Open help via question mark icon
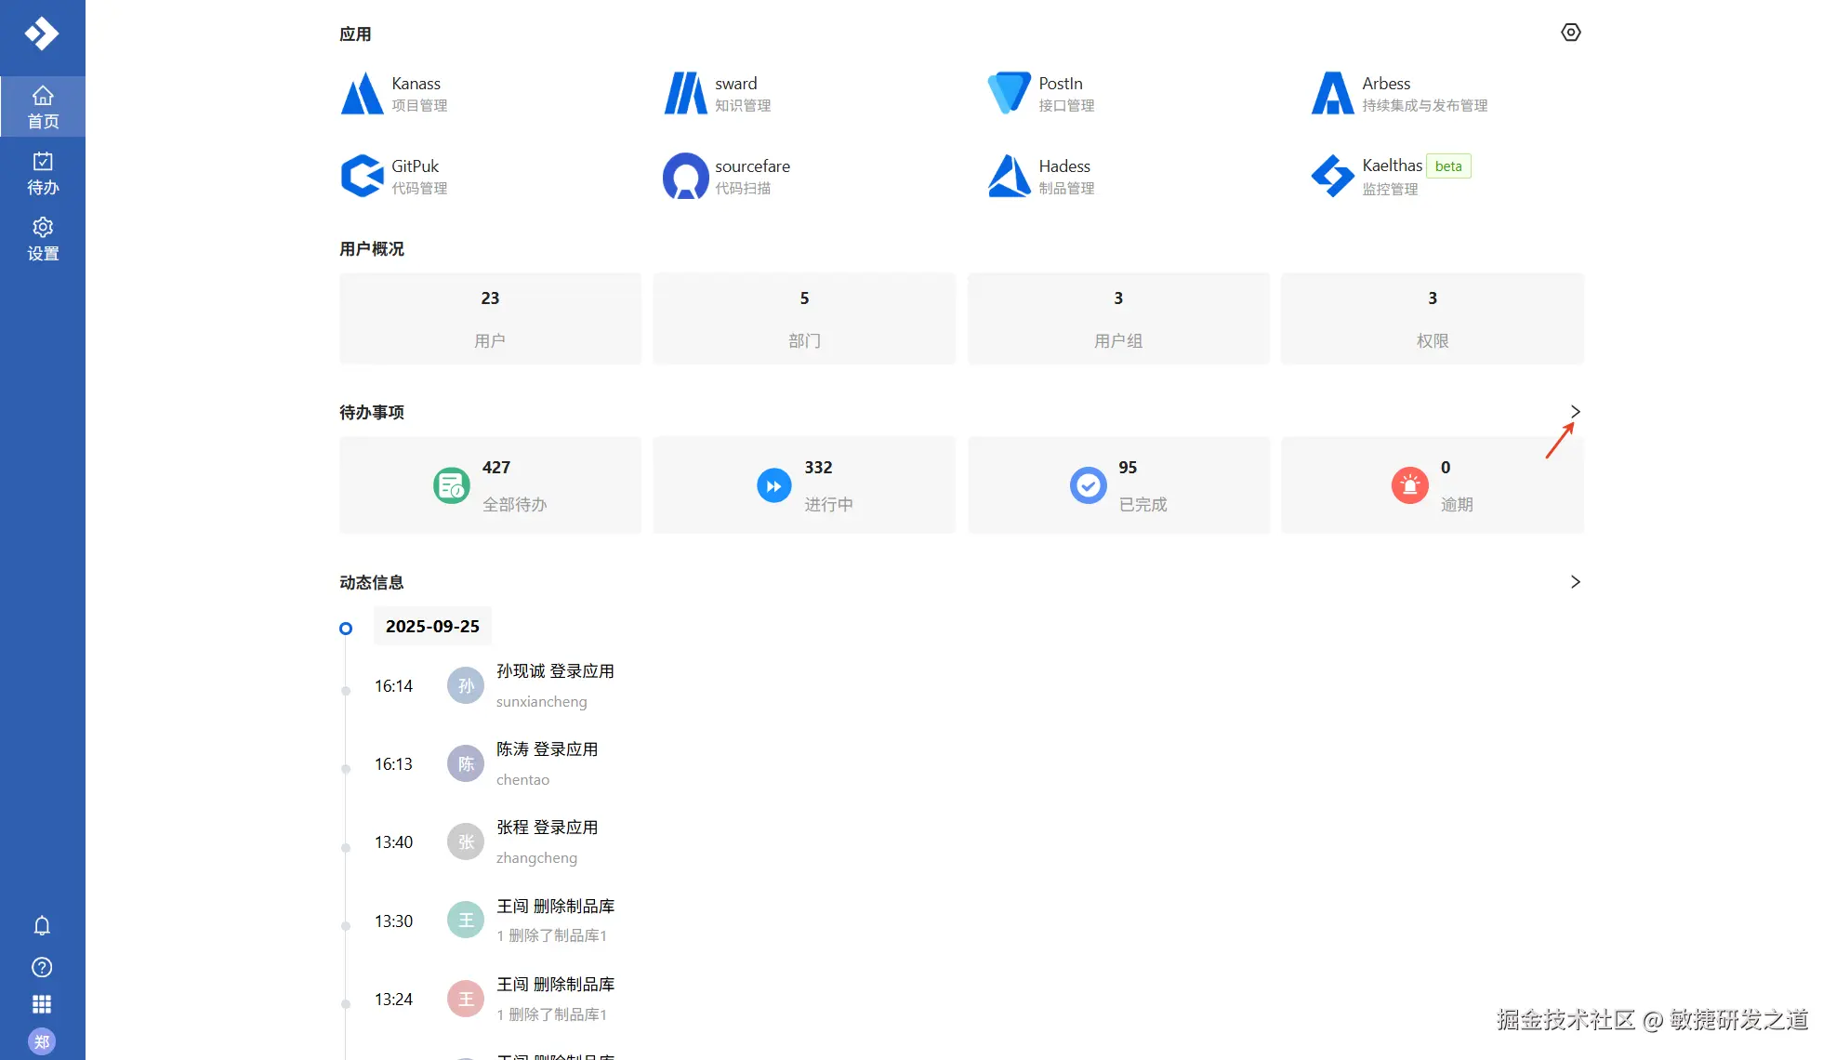Screen dimensions: 1836x1060 point(42,967)
